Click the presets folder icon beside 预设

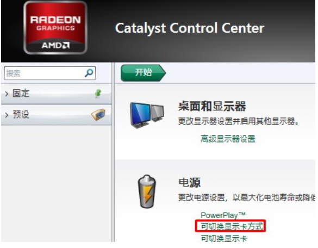(x=98, y=115)
